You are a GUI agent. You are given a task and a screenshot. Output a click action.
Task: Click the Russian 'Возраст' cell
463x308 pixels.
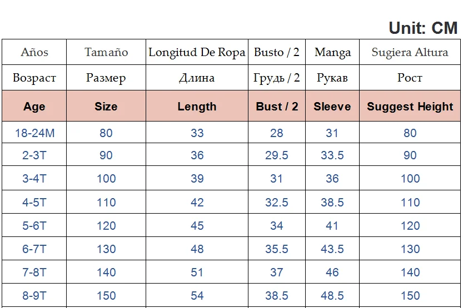click(34, 78)
